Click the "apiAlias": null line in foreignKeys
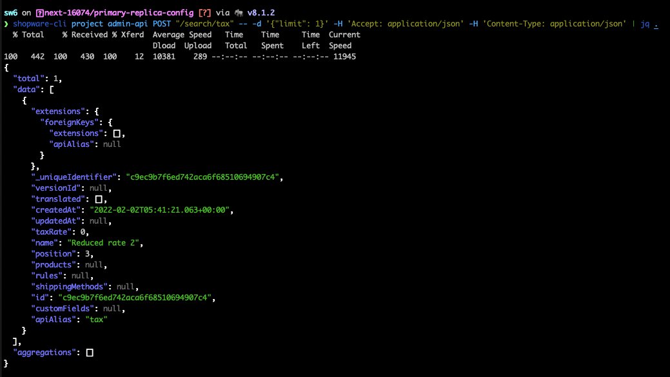Image resolution: width=670 pixels, height=377 pixels. [85, 144]
